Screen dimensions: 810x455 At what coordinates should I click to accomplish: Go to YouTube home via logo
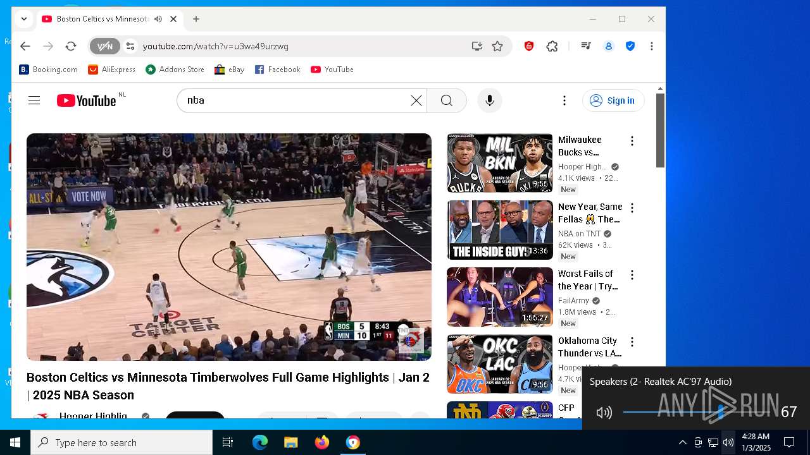87,100
